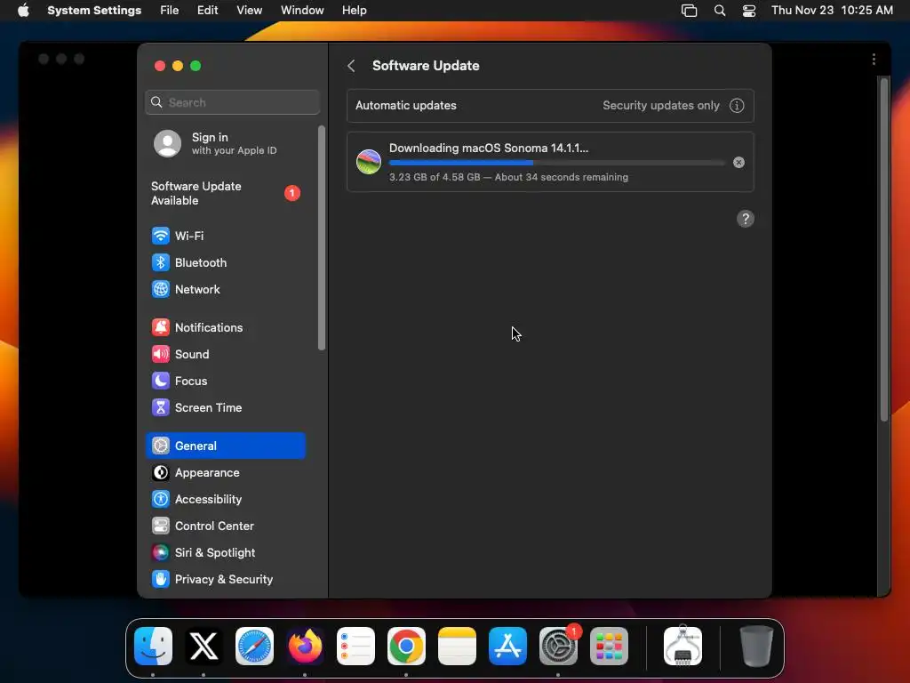Click the Automatic updates row

coord(550,106)
